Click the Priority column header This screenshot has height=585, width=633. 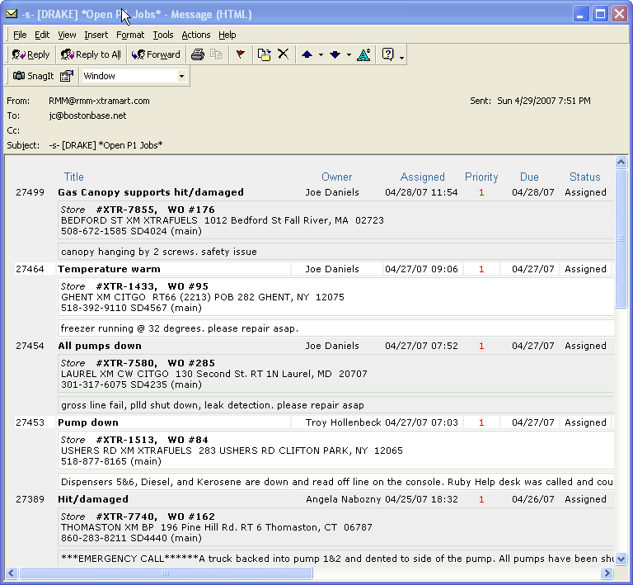coord(481,177)
